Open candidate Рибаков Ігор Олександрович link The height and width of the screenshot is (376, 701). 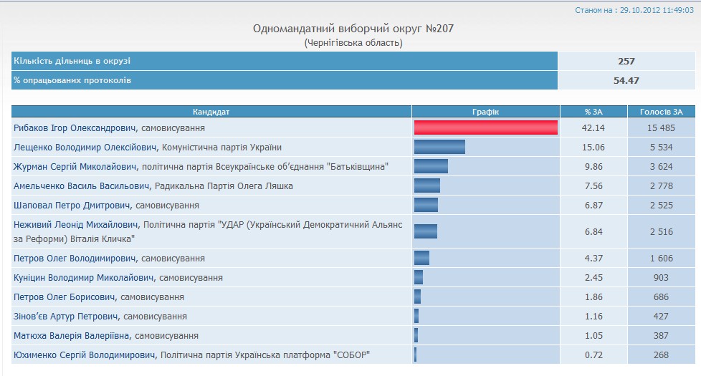(x=74, y=128)
